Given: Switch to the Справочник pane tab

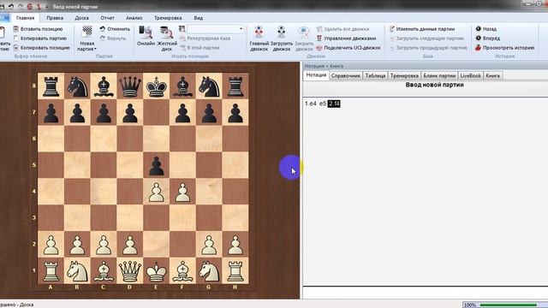Looking at the screenshot, I should click(x=345, y=75).
